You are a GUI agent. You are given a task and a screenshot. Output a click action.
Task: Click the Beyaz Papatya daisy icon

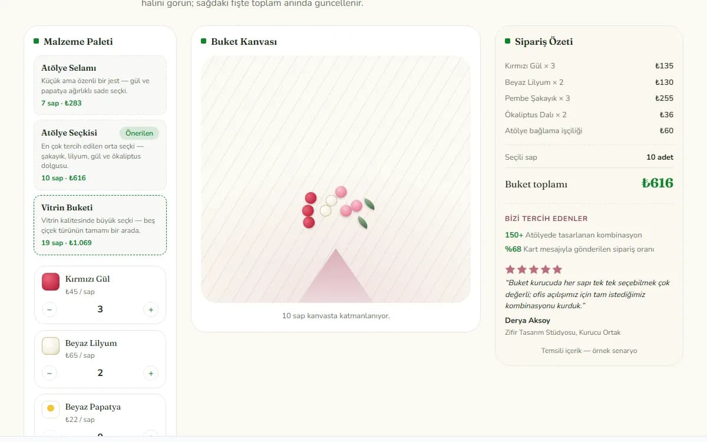[x=51, y=408]
